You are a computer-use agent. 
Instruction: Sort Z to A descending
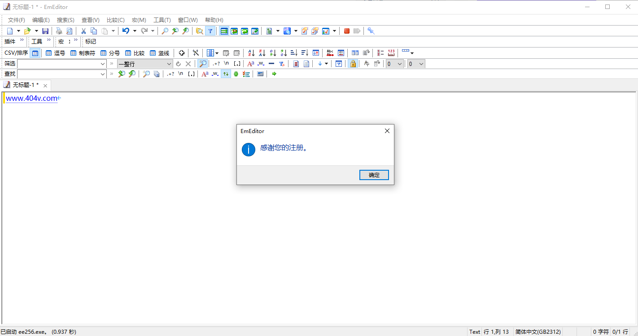coord(262,53)
